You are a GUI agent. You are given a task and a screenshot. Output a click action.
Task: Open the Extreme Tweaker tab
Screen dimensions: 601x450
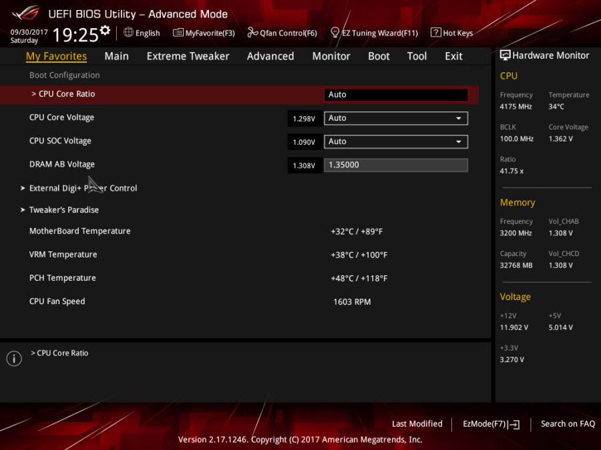click(188, 56)
